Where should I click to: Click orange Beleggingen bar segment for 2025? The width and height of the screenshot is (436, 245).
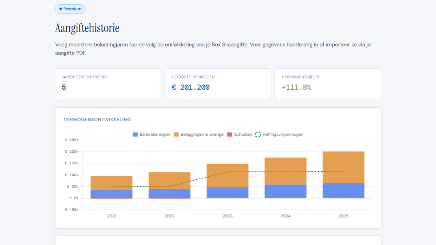[x=343, y=167]
